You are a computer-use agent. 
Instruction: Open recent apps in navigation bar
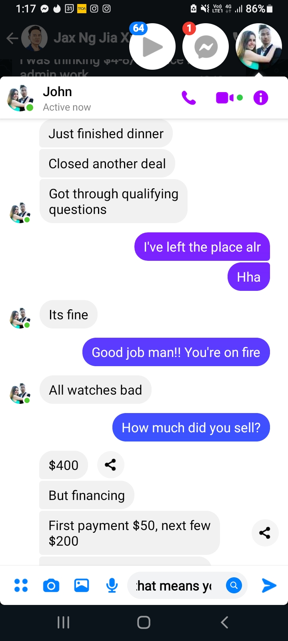pyautogui.click(x=63, y=622)
